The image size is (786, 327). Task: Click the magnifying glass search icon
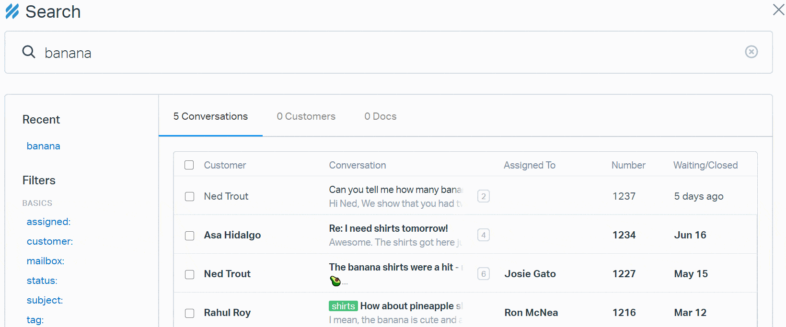[29, 52]
